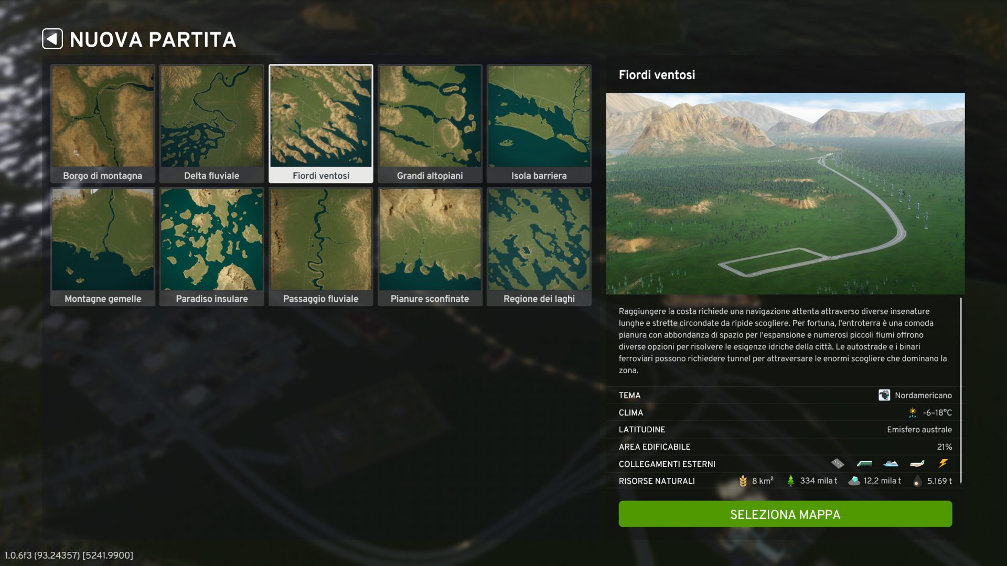Confirm with the Seleziona Mappa button
The height and width of the screenshot is (566, 1007).
click(x=785, y=514)
